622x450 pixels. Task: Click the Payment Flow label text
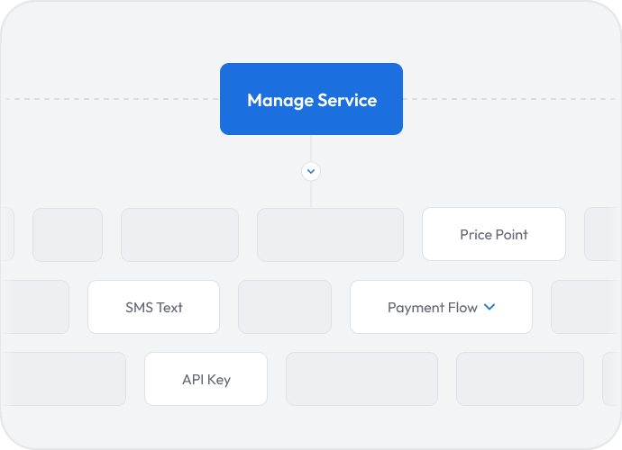point(433,308)
